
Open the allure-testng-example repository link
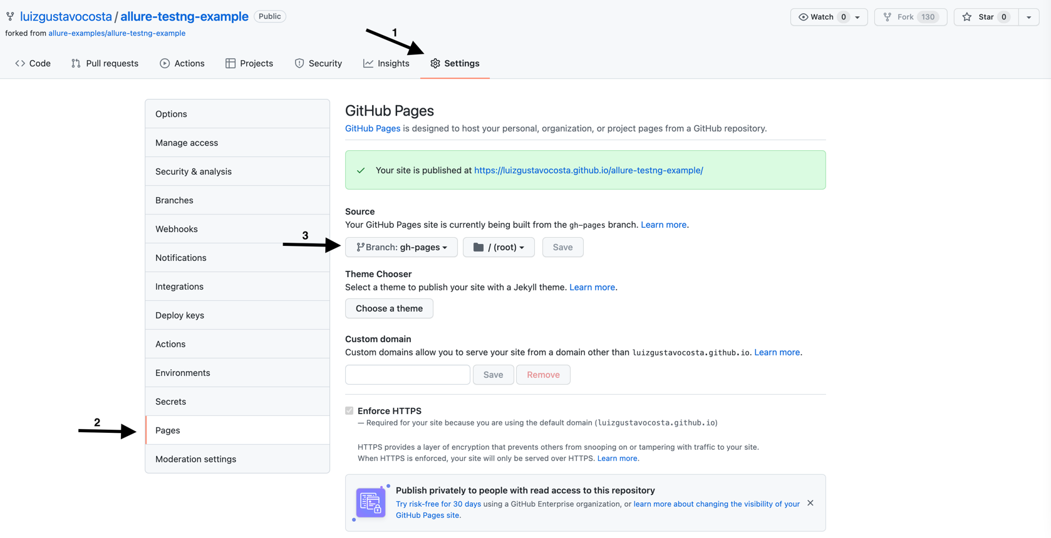click(x=184, y=16)
